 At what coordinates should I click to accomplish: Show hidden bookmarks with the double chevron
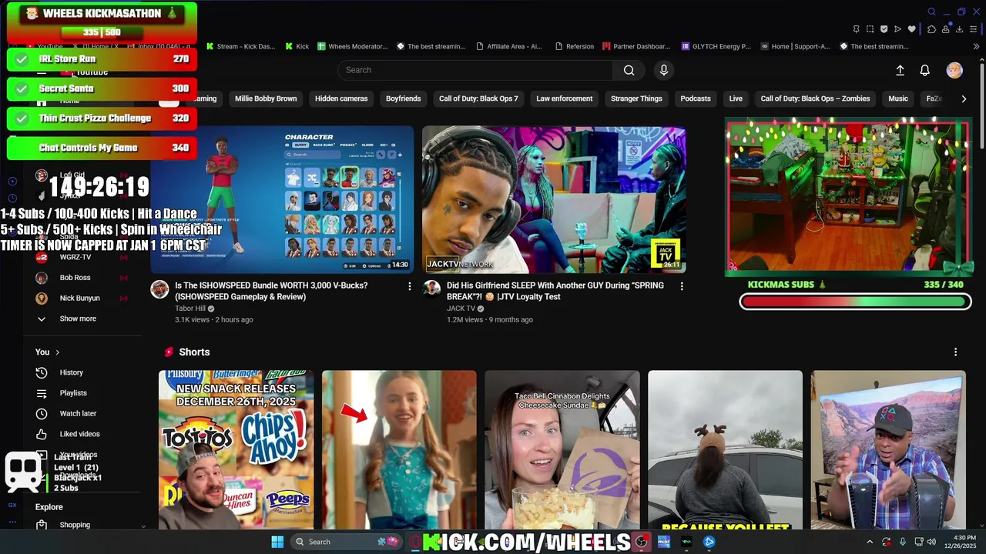tap(977, 46)
